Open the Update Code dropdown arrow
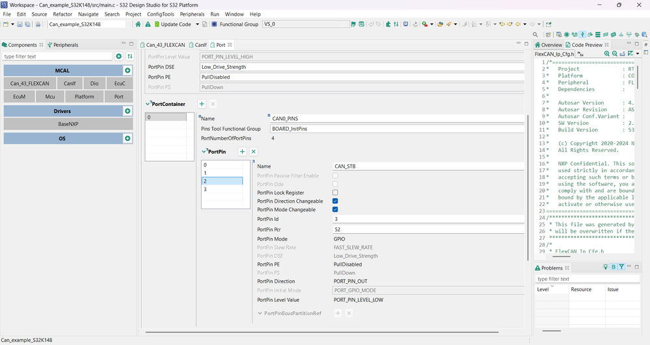Viewport: 650px width, 345px height. point(197,24)
